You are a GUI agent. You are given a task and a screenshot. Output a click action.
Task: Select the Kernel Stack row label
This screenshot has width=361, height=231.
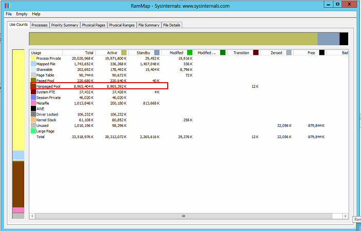coord(46,120)
